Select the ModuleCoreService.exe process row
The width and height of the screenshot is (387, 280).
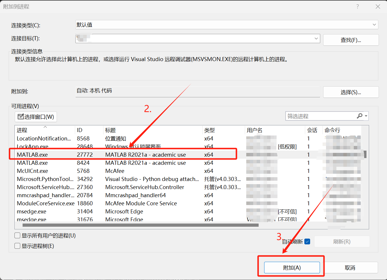coord(188,203)
